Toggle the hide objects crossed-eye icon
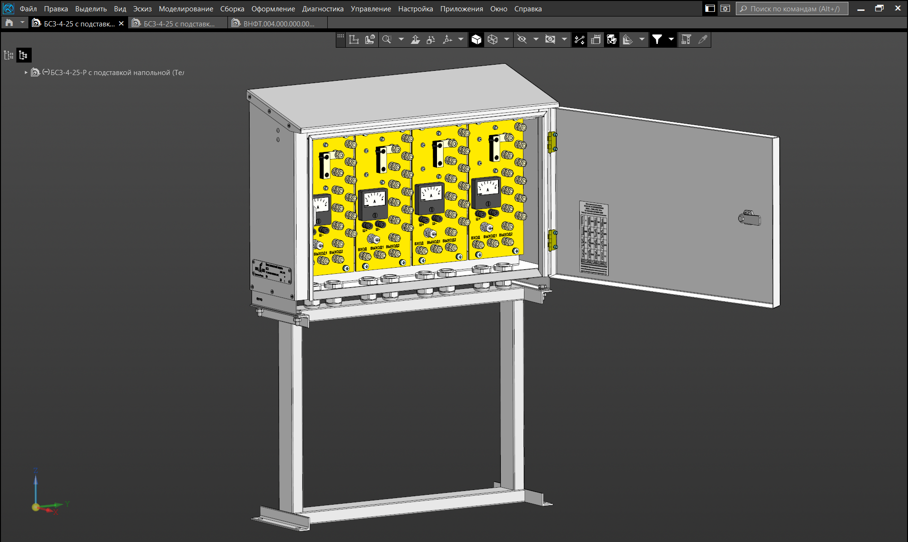The width and height of the screenshot is (908, 542). click(522, 40)
